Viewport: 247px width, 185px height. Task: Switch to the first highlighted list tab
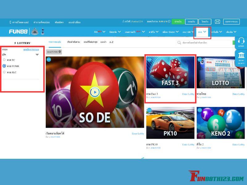click(x=55, y=42)
